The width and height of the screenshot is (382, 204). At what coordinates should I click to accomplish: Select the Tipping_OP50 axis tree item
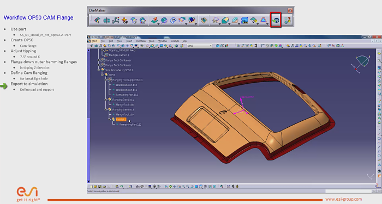coord(122,50)
